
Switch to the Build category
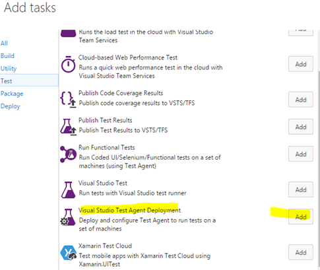click(x=7, y=55)
